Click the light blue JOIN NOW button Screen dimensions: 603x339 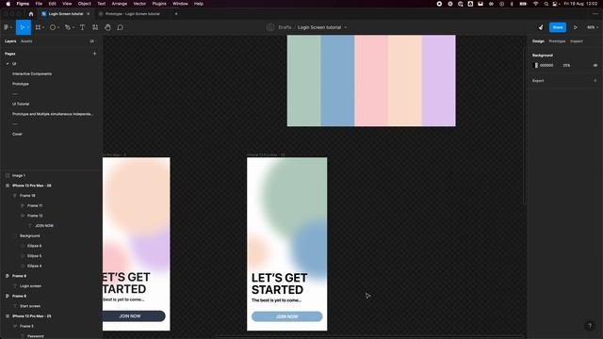[286, 316]
